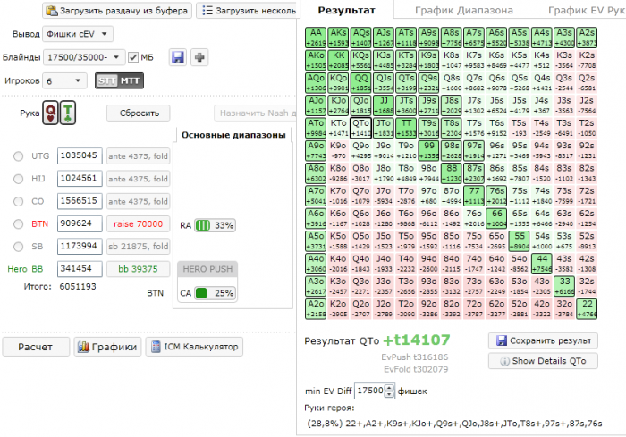
Task: Click the Расчет calculate button
Action: [36, 347]
